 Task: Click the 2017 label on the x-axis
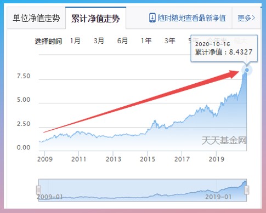coord(182,159)
